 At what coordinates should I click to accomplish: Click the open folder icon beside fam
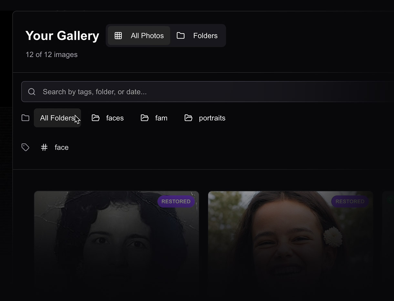pyautogui.click(x=144, y=118)
